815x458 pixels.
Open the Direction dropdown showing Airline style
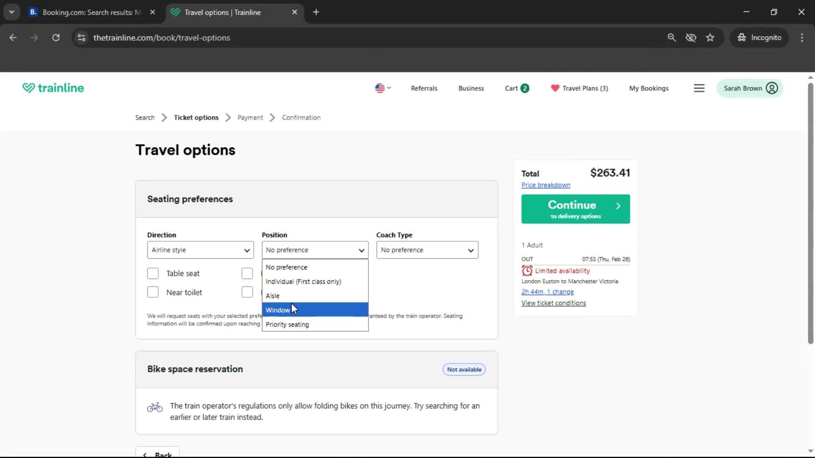[x=200, y=250]
